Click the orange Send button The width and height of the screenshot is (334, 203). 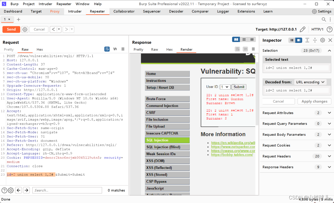pos(11,29)
